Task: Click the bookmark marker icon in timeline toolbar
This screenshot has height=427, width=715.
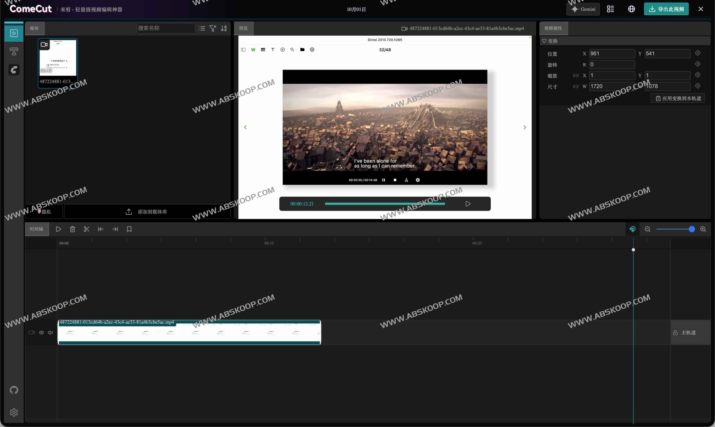Action: tap(129, 229)
